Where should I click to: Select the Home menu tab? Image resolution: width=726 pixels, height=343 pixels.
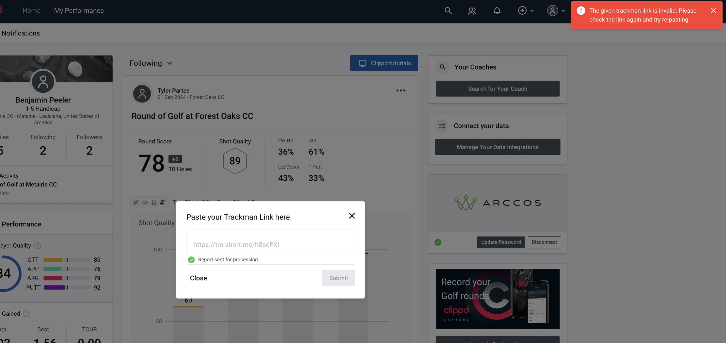(x=31, y=10)
